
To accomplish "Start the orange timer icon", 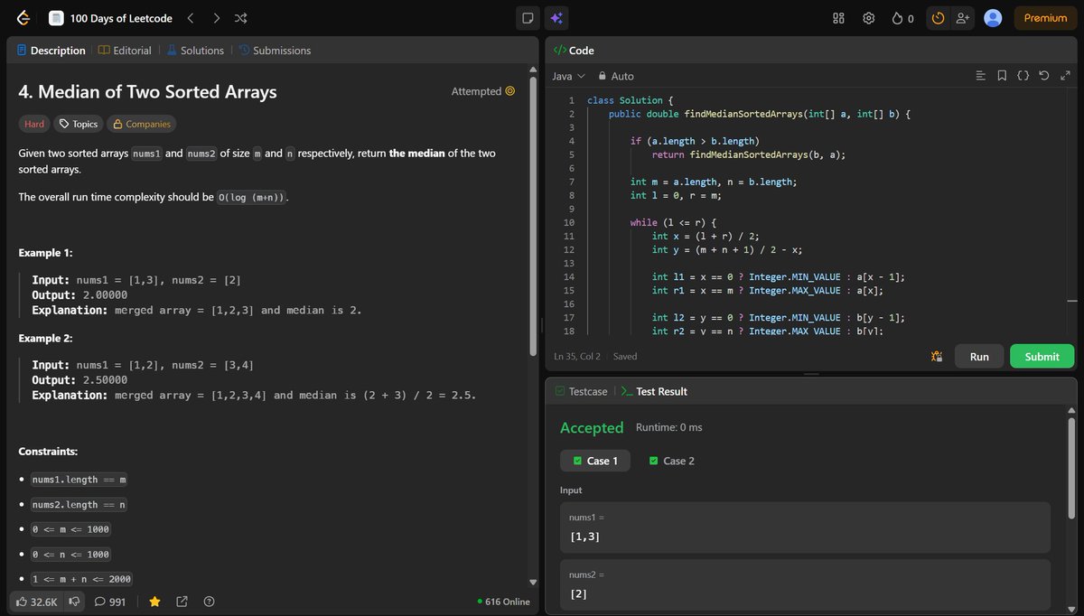I will click(x=938, y=18).
